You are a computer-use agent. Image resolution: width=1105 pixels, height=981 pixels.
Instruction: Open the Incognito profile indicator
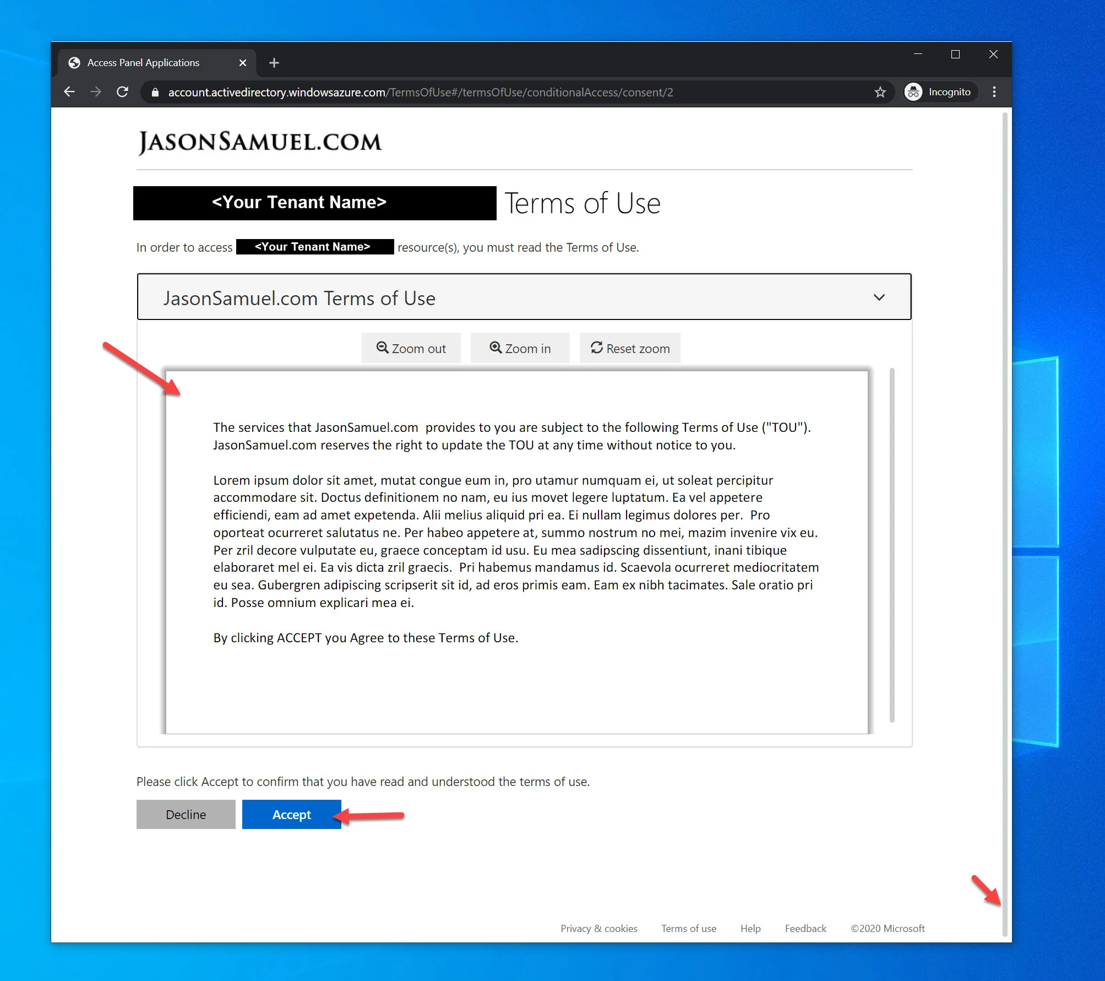tap(940, 92)
